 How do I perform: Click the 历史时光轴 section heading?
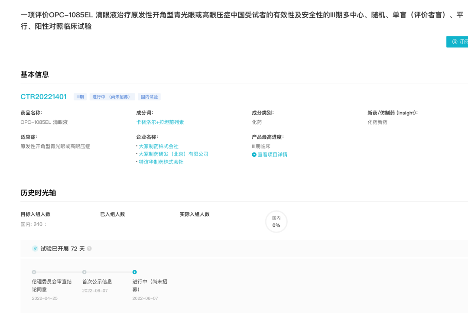tap(38, 193)
